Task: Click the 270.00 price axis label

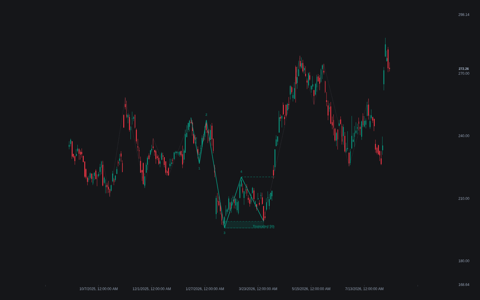Action: pos(463,73)
